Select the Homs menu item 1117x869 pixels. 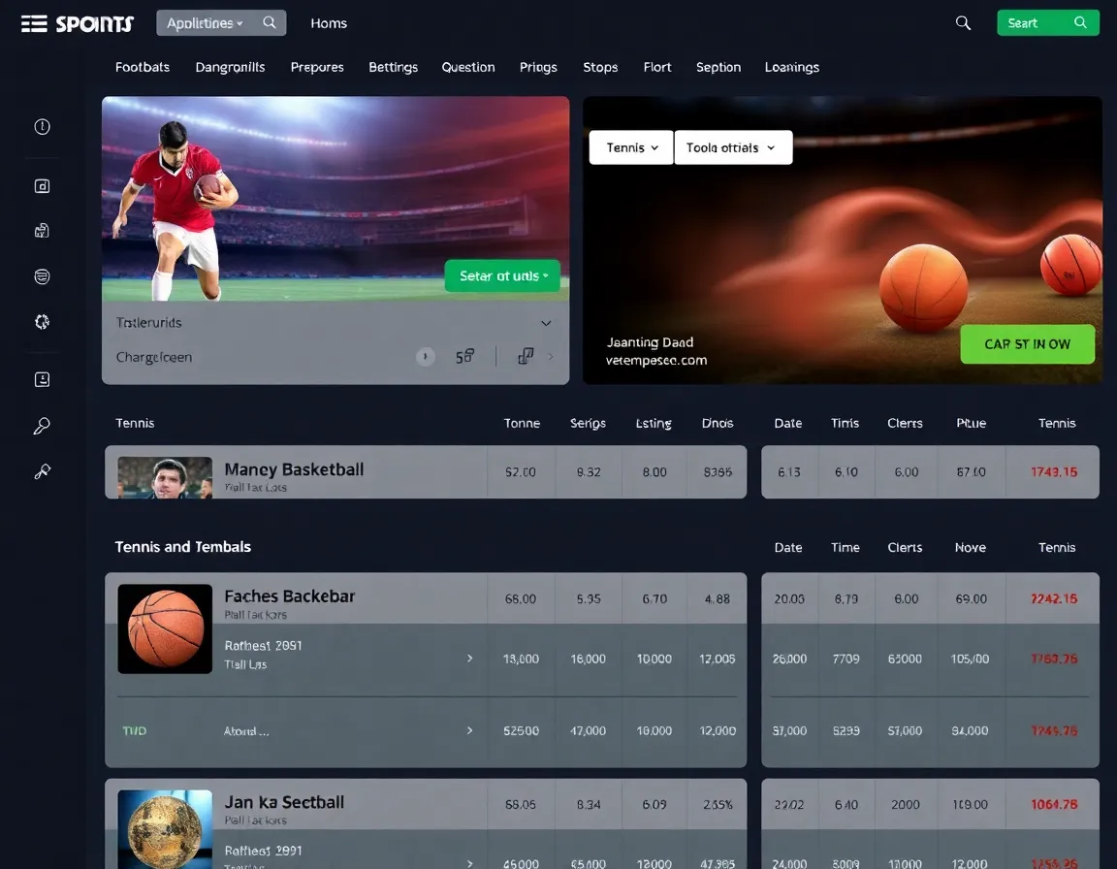[x=329, y=22]
